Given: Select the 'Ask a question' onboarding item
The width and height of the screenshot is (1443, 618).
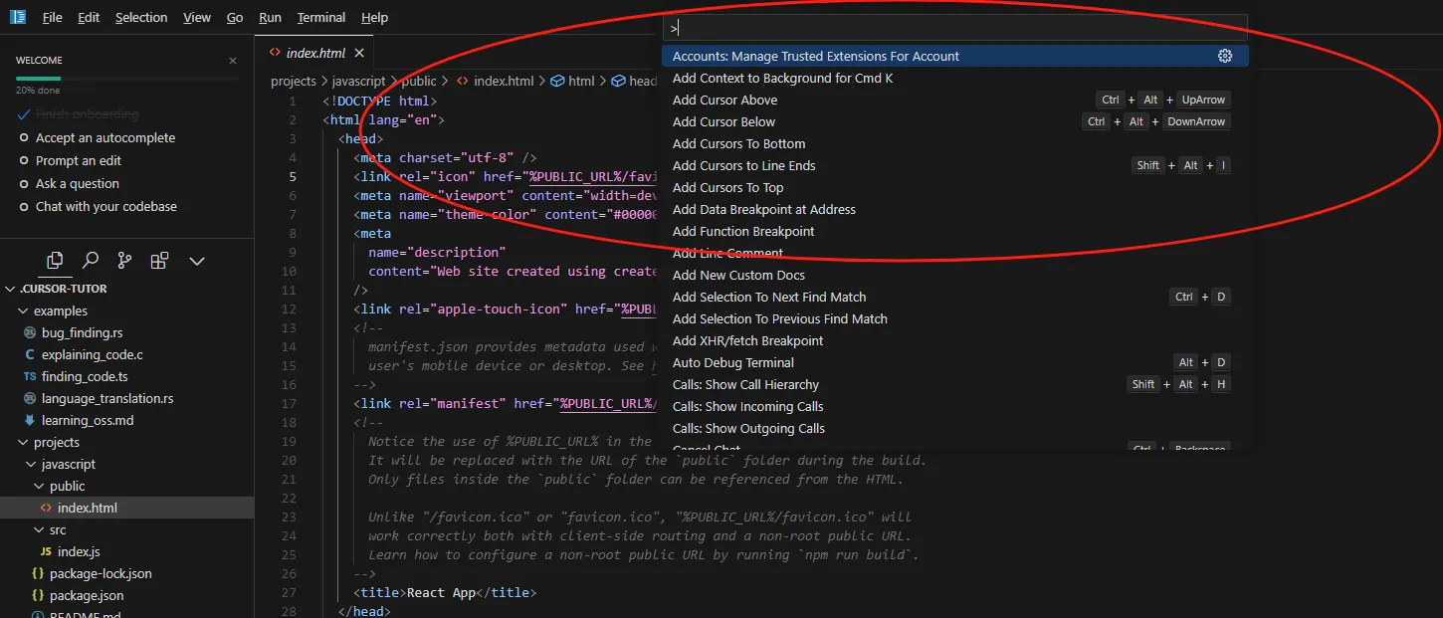Looking at the screenshot, I should click(x=77, y=184).
